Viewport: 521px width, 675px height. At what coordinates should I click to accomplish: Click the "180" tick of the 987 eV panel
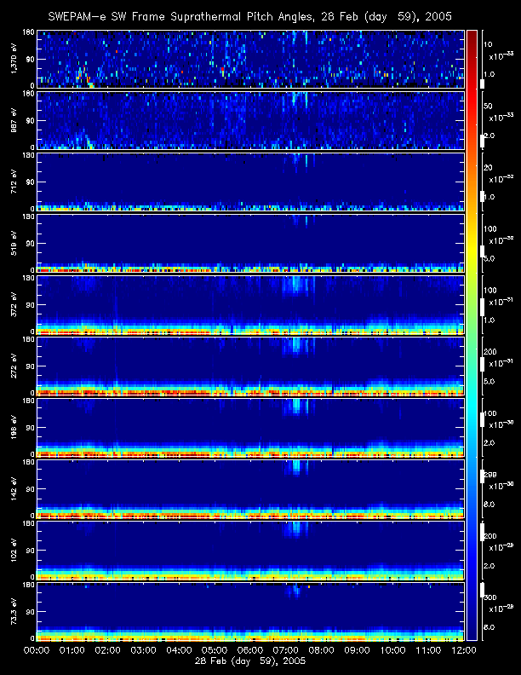coord(28,94)
